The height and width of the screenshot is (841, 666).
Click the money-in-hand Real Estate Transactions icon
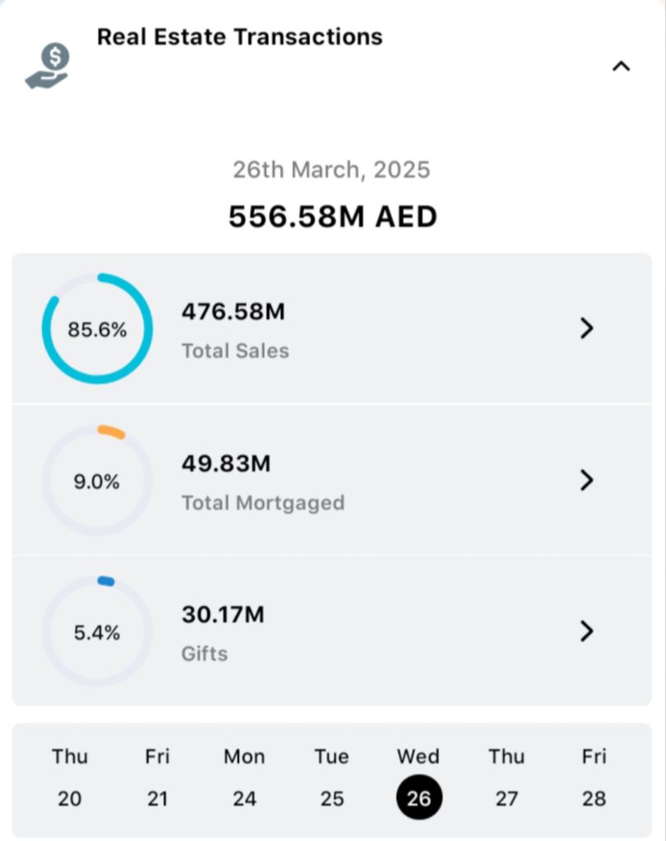coord(48,66)
